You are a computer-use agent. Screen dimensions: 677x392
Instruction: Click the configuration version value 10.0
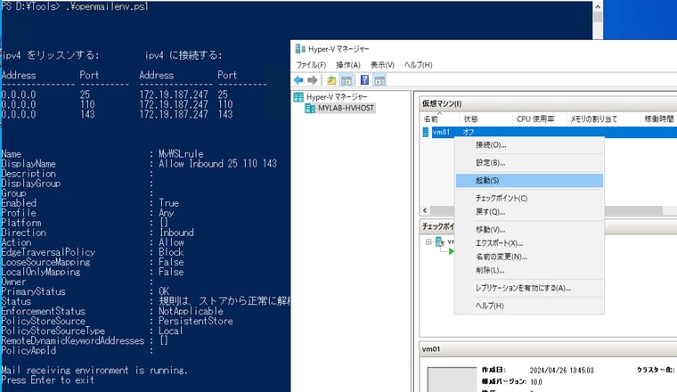coord(536,382)
